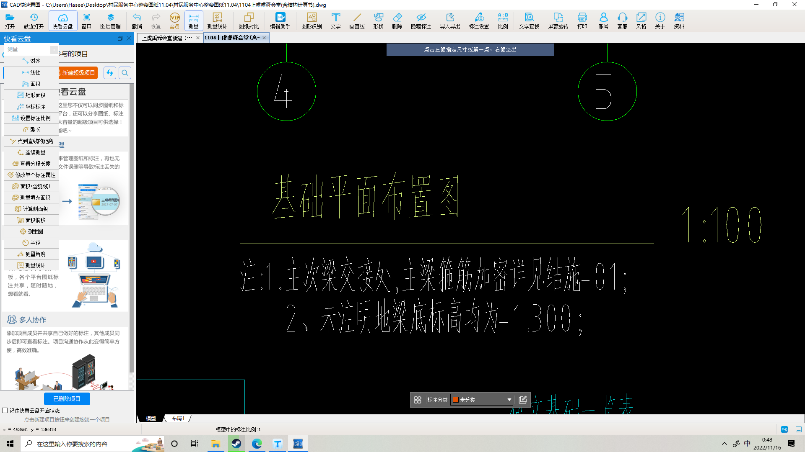Viewport: 805px width, 452px height.
Task: Start 图形识别 shape recognition
Action: (x=312, y=21)
